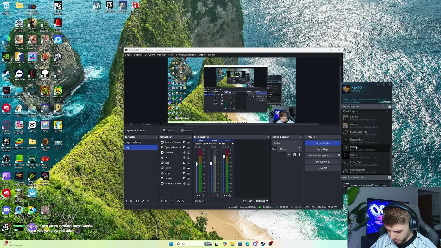
Task: Launch Steam from desktop icons
Action: pyautogui.click(x=6, y=75)
